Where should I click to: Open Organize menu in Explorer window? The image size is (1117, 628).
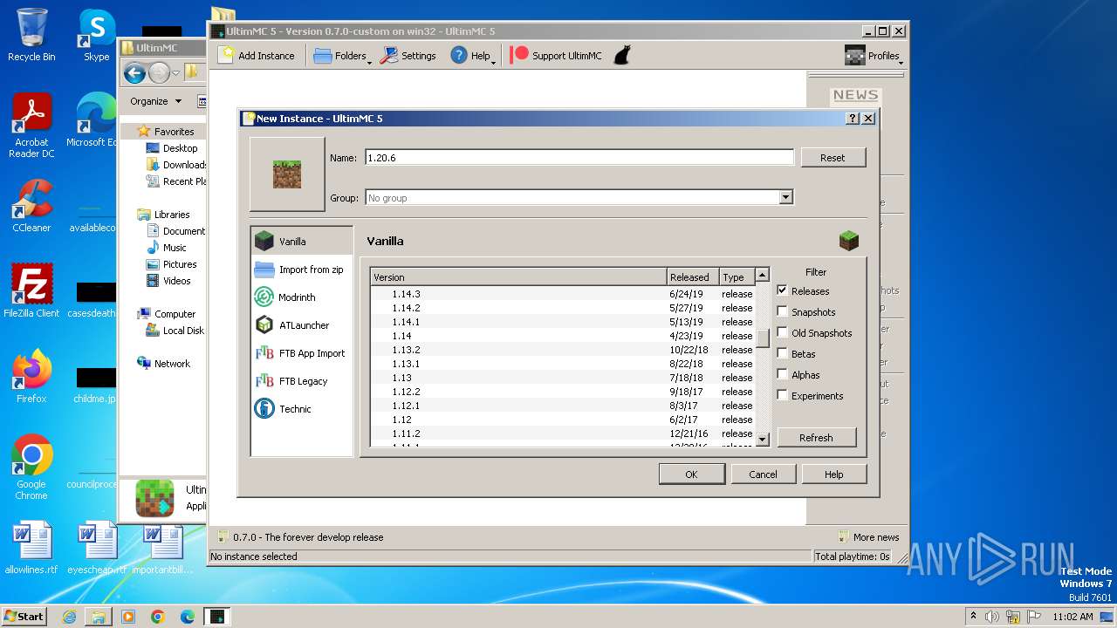[155, 101]
